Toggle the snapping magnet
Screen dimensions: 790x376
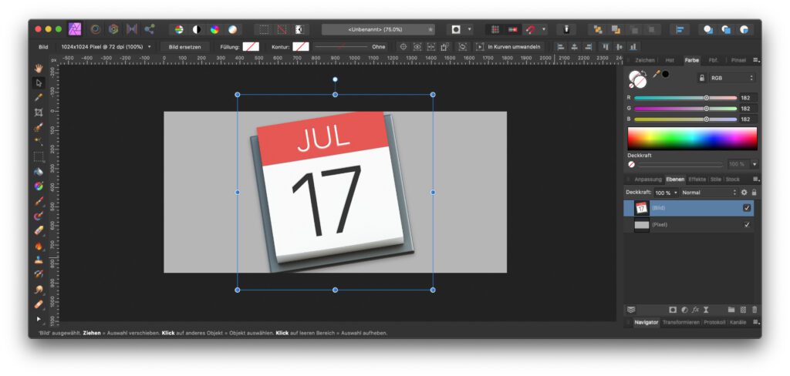click(x=531, y=29)
